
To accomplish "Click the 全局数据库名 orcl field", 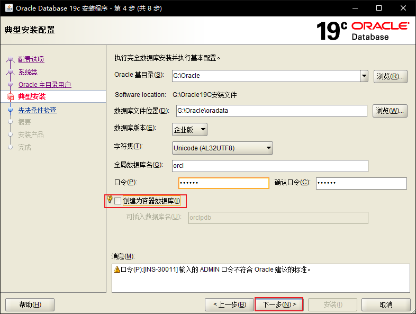I will 270,166.
